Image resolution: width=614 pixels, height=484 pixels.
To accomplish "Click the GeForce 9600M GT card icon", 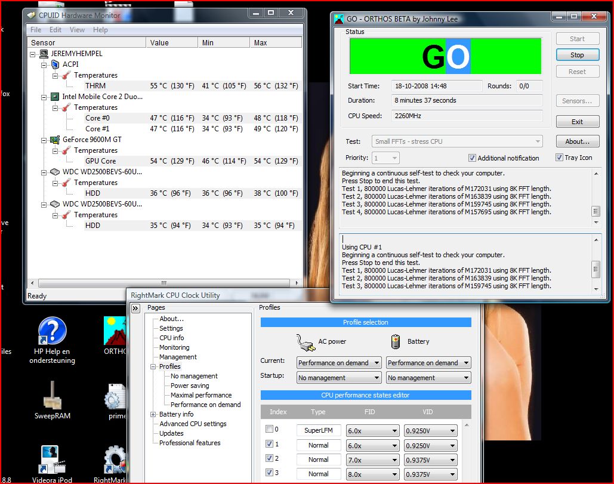I will coord(55,140).
